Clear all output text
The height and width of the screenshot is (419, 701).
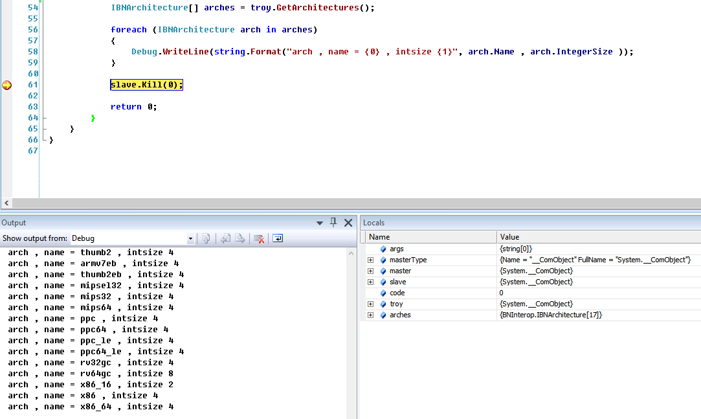(x=259, y=238)
